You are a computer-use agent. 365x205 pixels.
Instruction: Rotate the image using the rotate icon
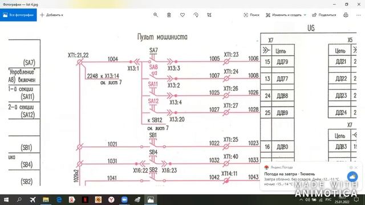[196, 15]
